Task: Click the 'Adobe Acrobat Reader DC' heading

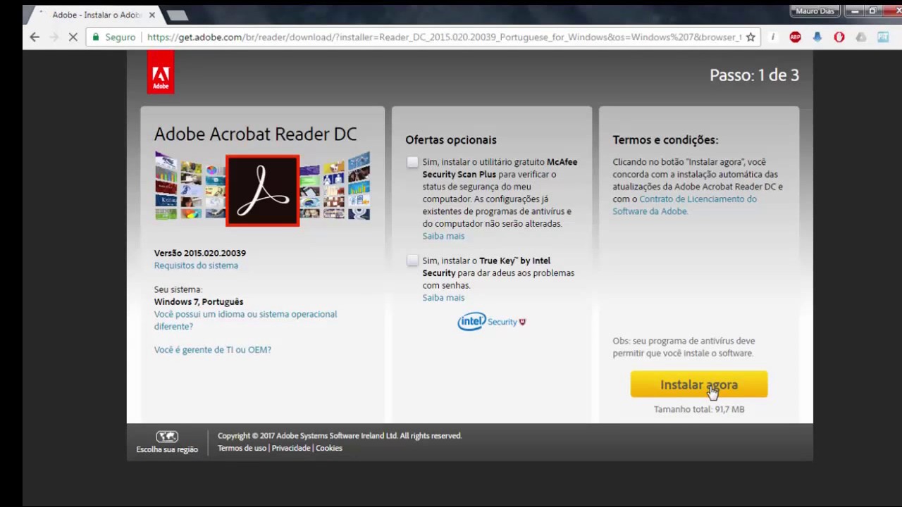Action: tap(256, 134)
